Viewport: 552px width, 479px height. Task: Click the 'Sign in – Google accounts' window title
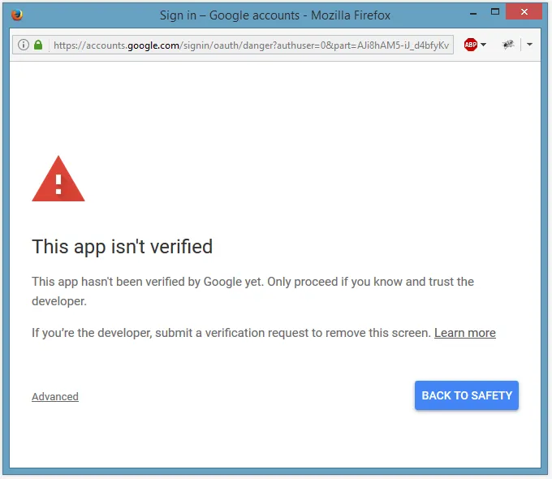point(275,15)
